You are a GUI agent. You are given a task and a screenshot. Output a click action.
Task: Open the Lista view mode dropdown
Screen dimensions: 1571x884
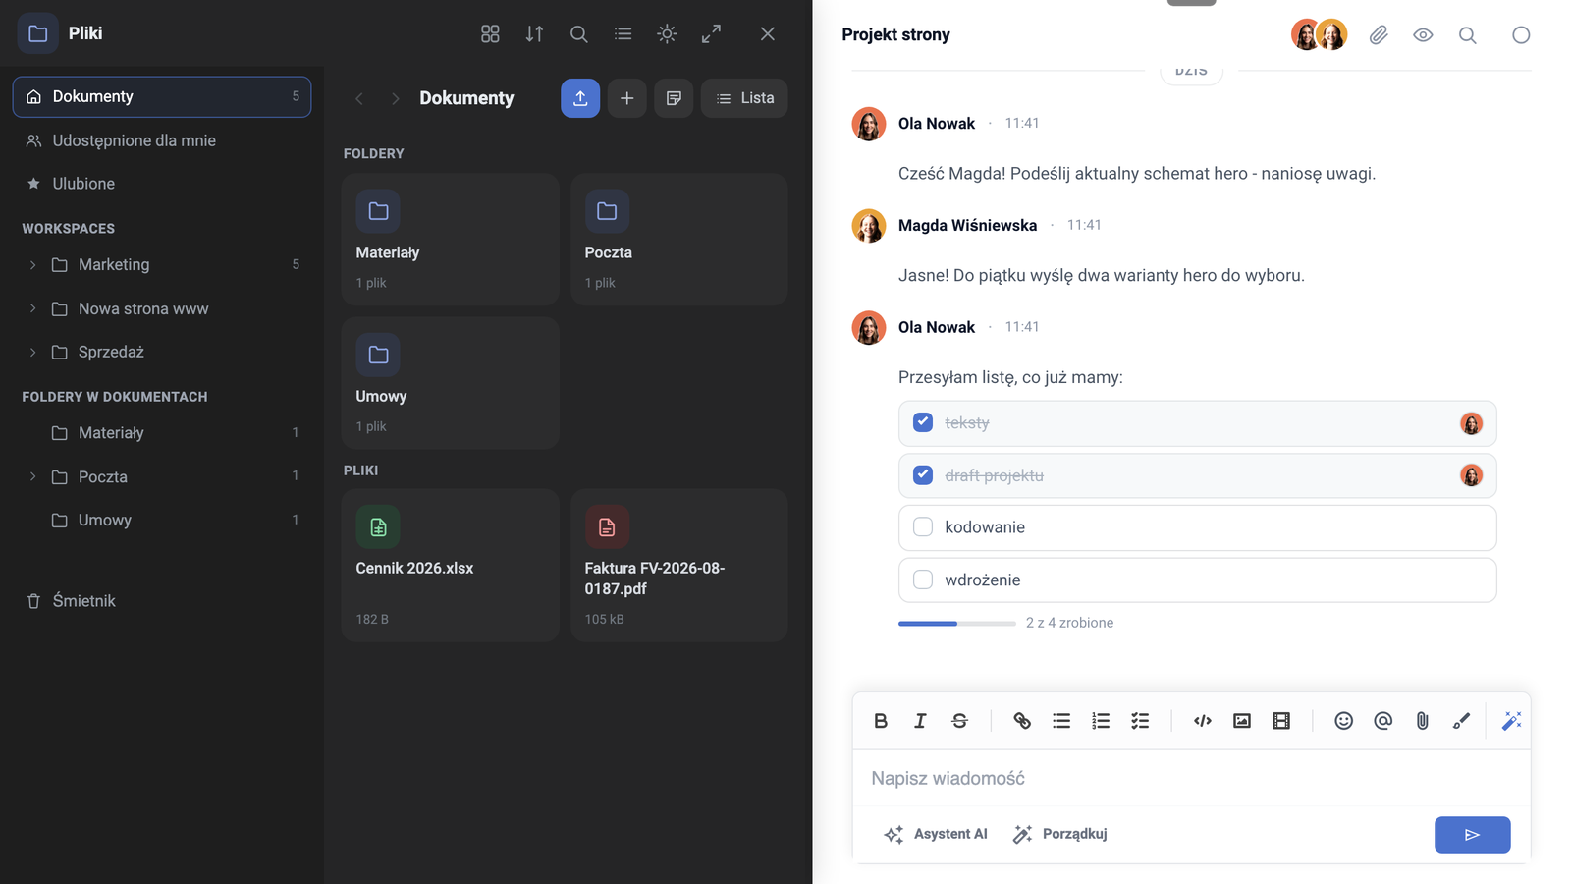point(744,98)
